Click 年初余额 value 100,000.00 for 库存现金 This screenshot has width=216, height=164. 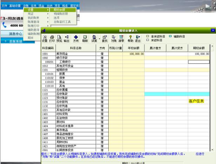tap(136, 54)
